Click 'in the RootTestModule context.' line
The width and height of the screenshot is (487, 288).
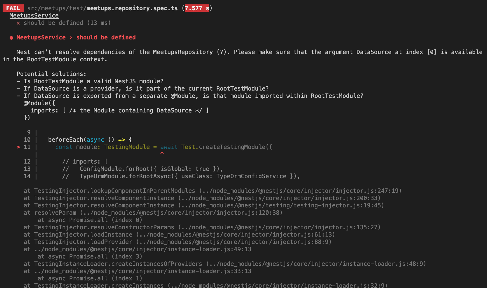click(55, 59)
